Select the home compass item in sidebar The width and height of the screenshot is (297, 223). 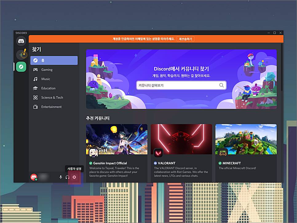(x=54, y=60)
